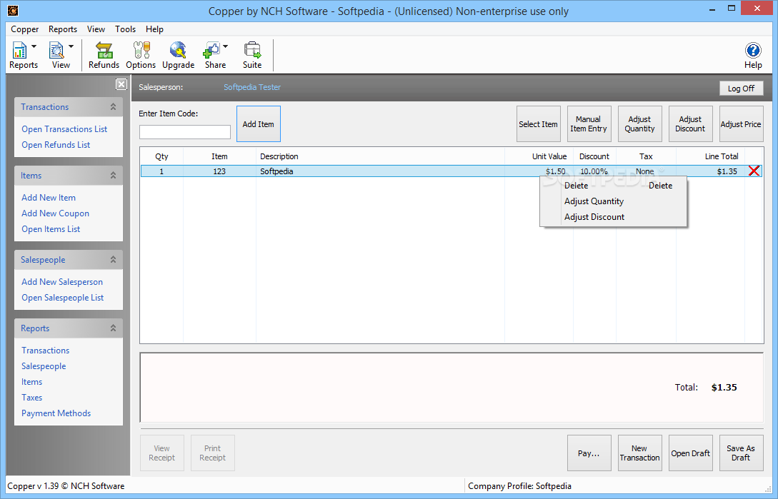Collapse the Salespeople sidebar section
778x499 pixels.
[x=113, y=259]
